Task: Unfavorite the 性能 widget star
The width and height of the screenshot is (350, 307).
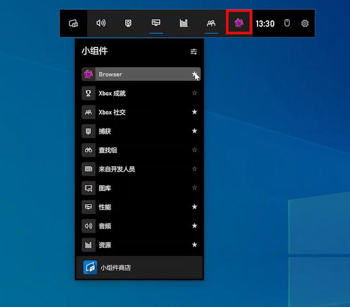Action: click(195, 206)
